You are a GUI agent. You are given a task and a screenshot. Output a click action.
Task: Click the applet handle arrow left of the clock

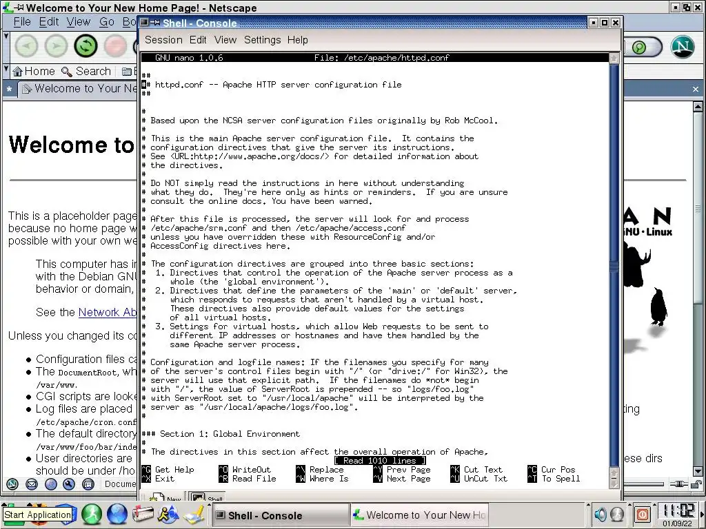click(x=655, y=505)
